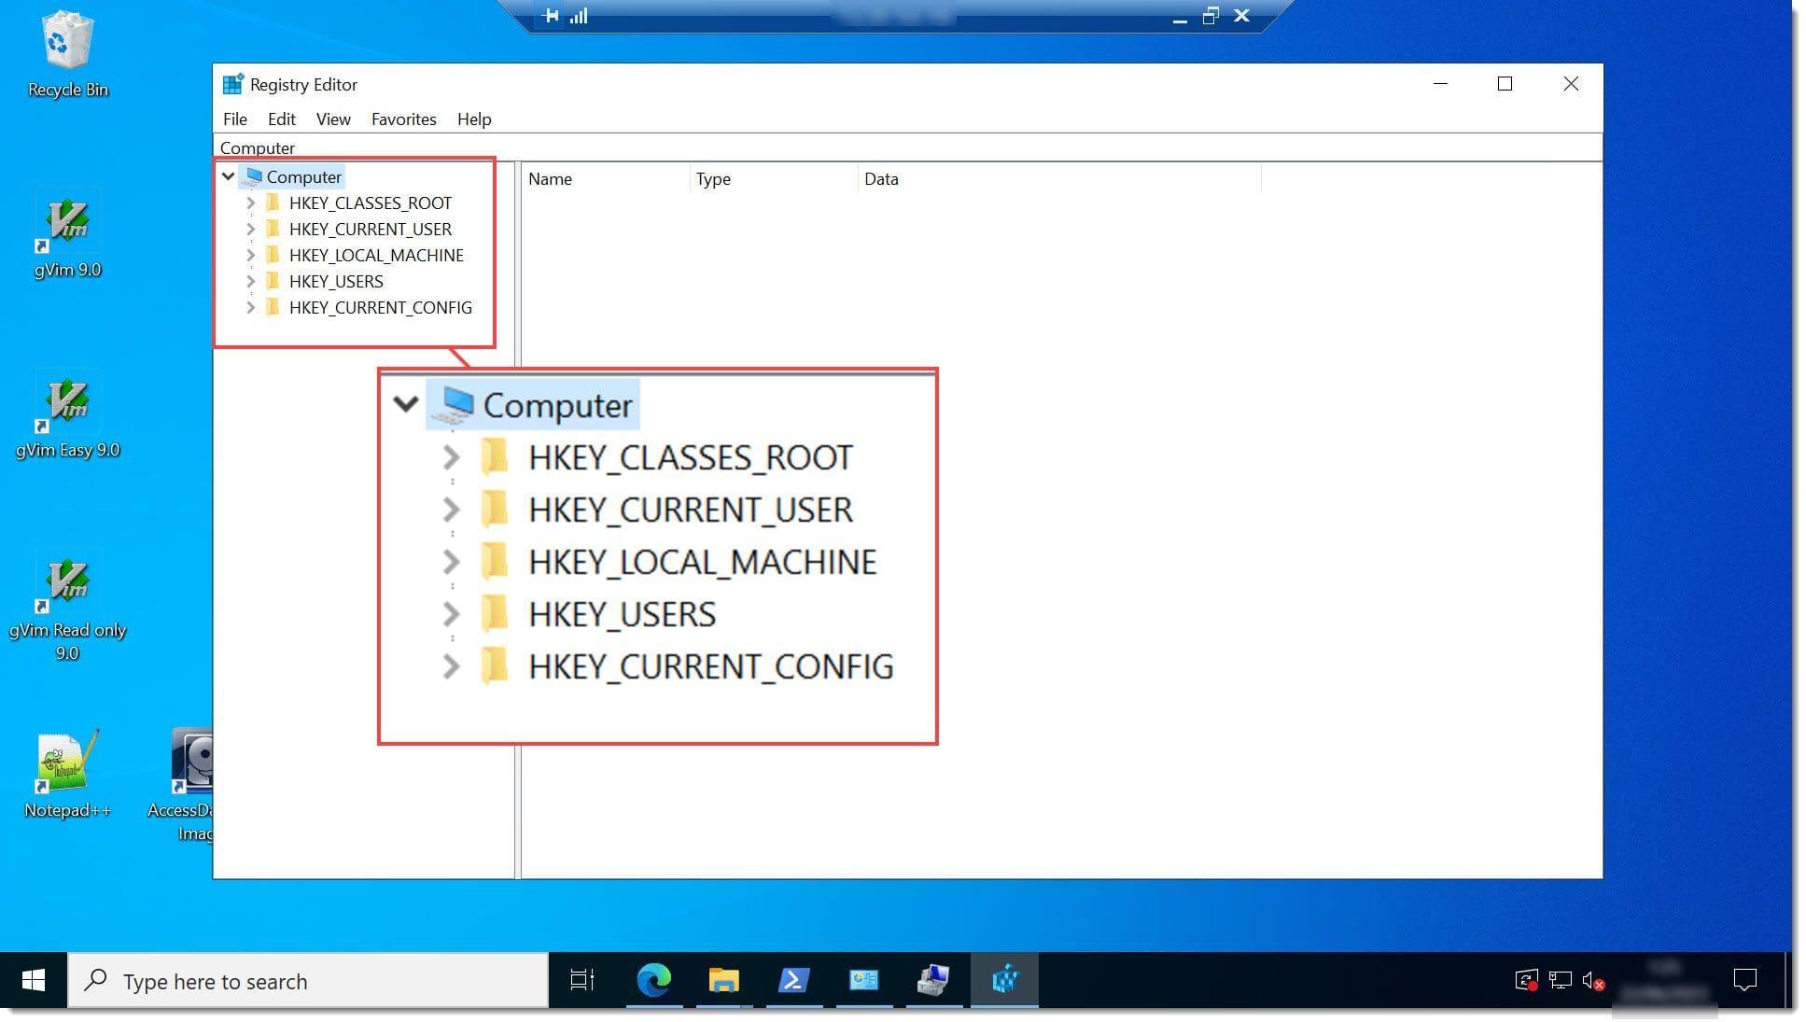Open the Favorites menu
The height and width of the screenshot is (1022, 1806).
click(x=402, y=119)
